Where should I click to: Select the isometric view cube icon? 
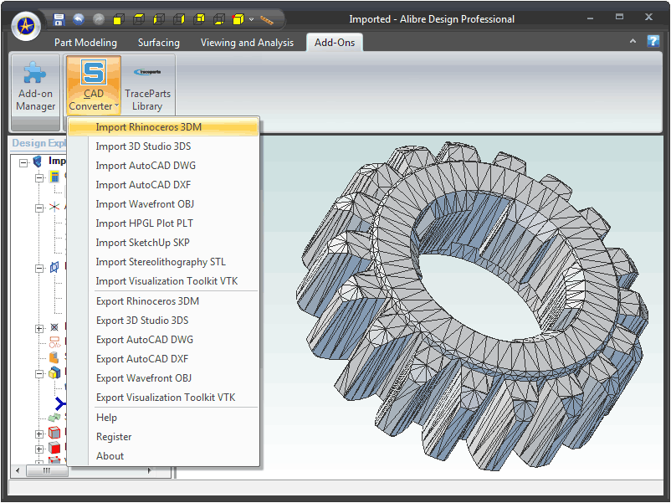[238, 19]
